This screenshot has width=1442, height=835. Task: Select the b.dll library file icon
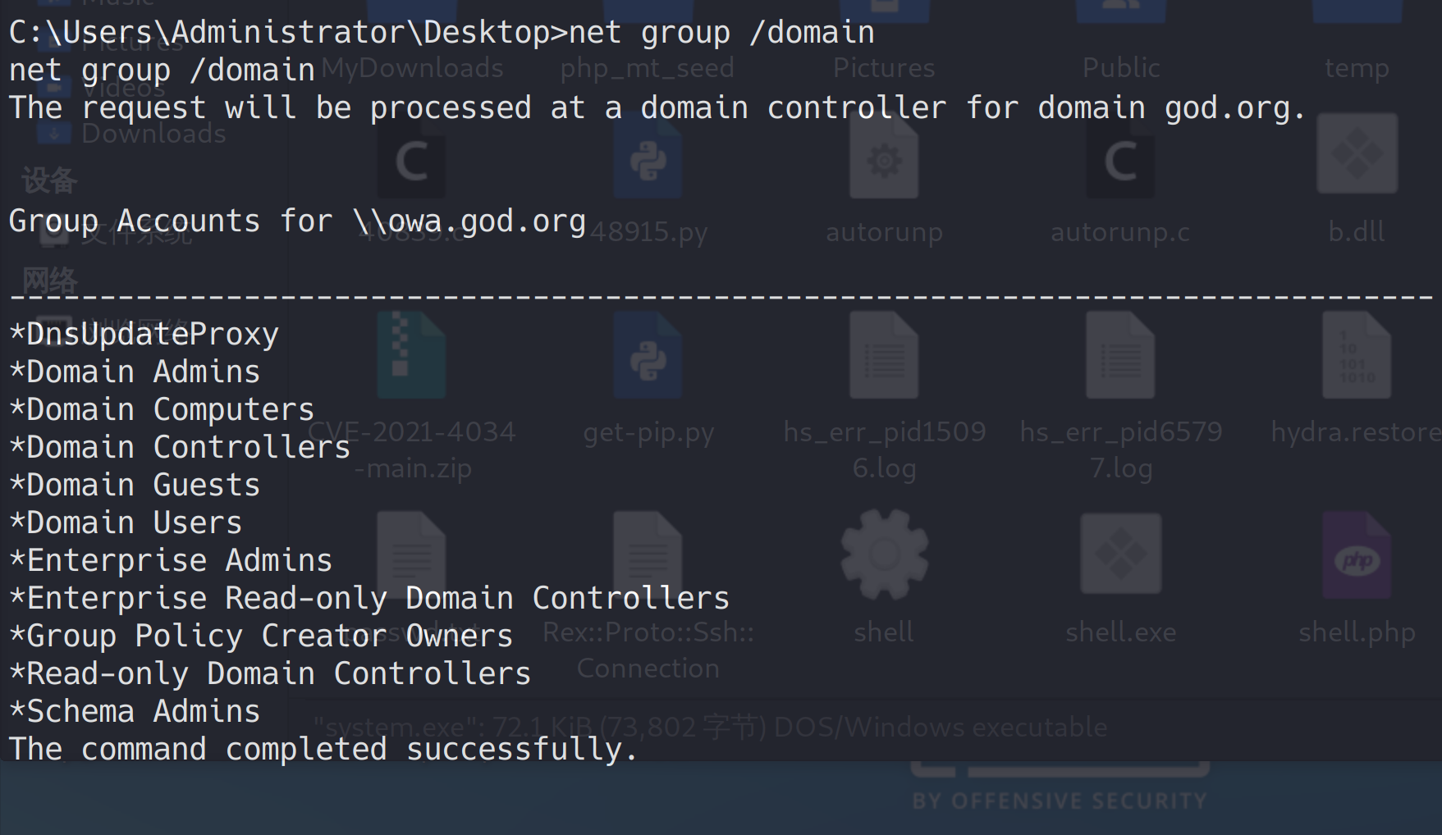pyautogui.click(x=1357, y=156)
